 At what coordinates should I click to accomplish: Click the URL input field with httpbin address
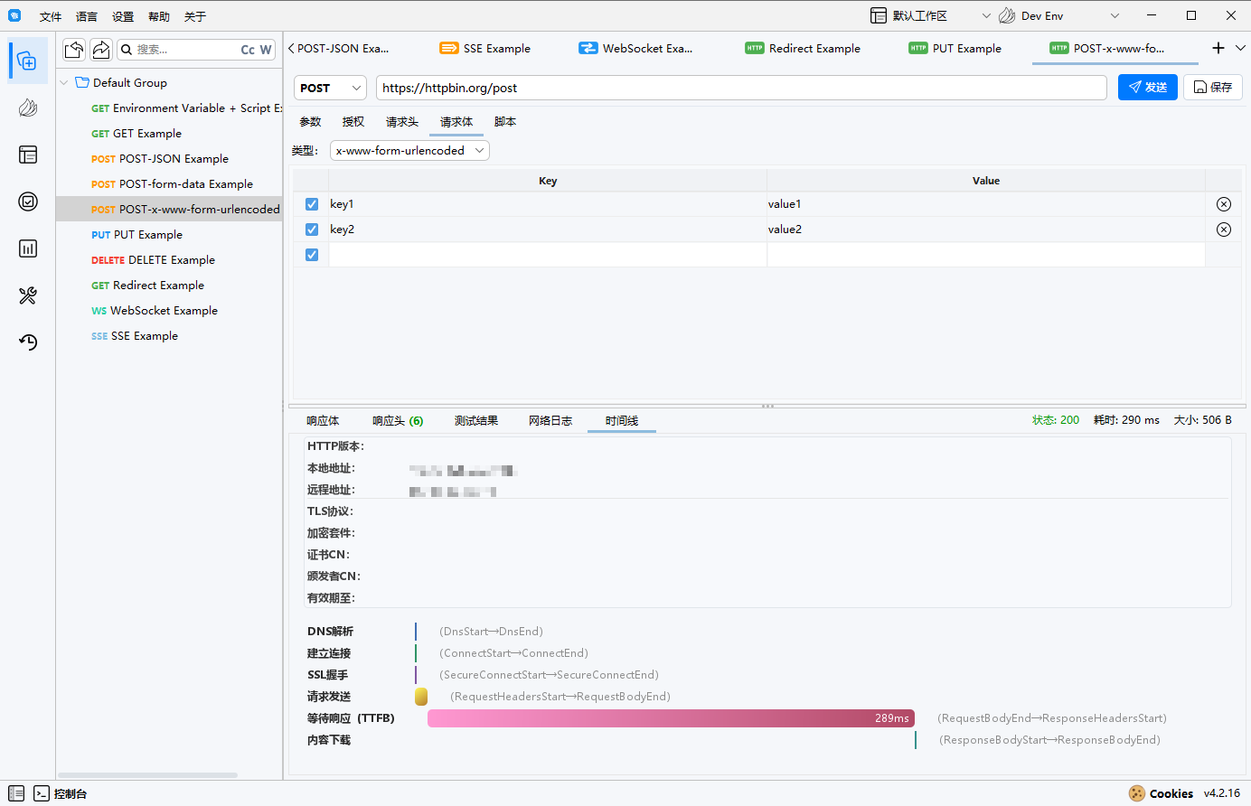pyautogui.click(x=740, y=88)
